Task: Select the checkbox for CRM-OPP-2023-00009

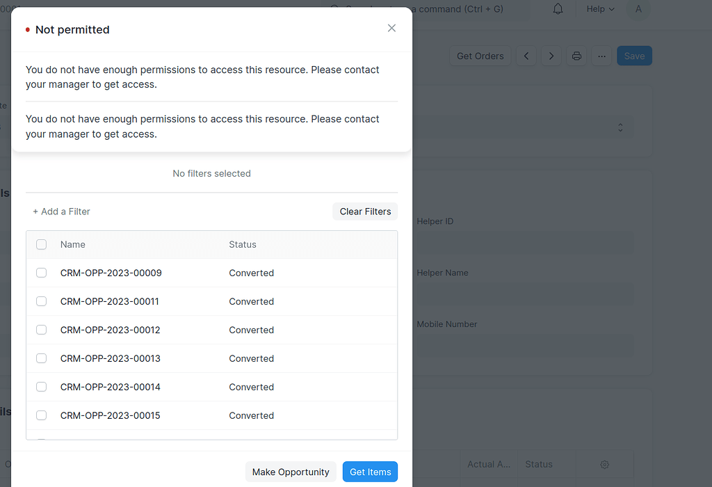Action: click(x=41, y=272)
